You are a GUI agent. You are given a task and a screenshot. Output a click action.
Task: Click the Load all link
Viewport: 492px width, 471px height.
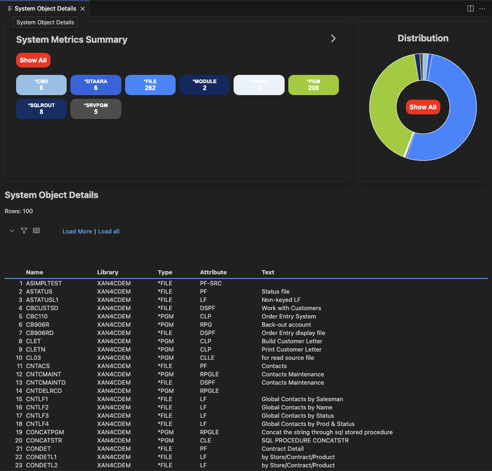point(109,232)
